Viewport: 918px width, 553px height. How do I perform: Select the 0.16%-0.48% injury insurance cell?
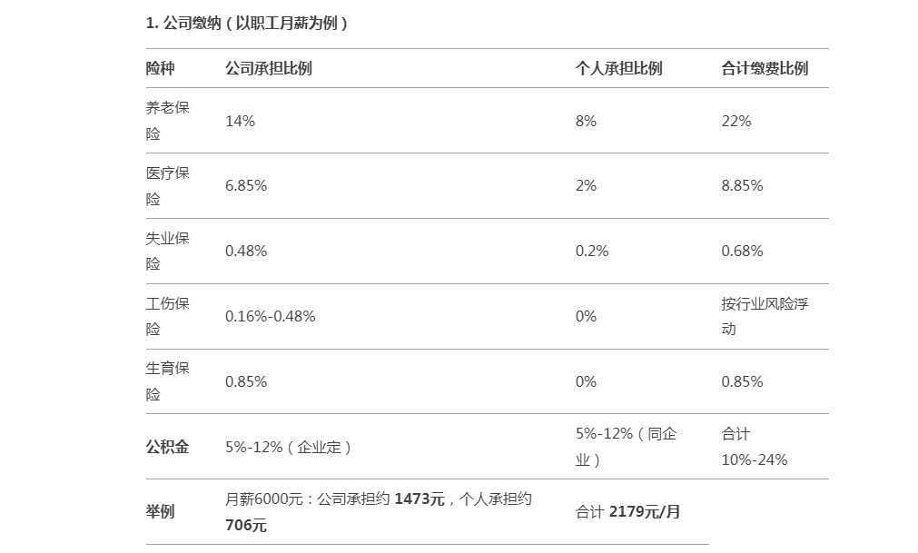click(x=270, y=317)
